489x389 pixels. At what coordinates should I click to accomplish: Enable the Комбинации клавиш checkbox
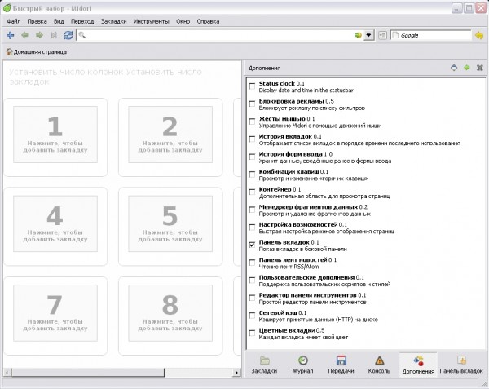[252, 175]
